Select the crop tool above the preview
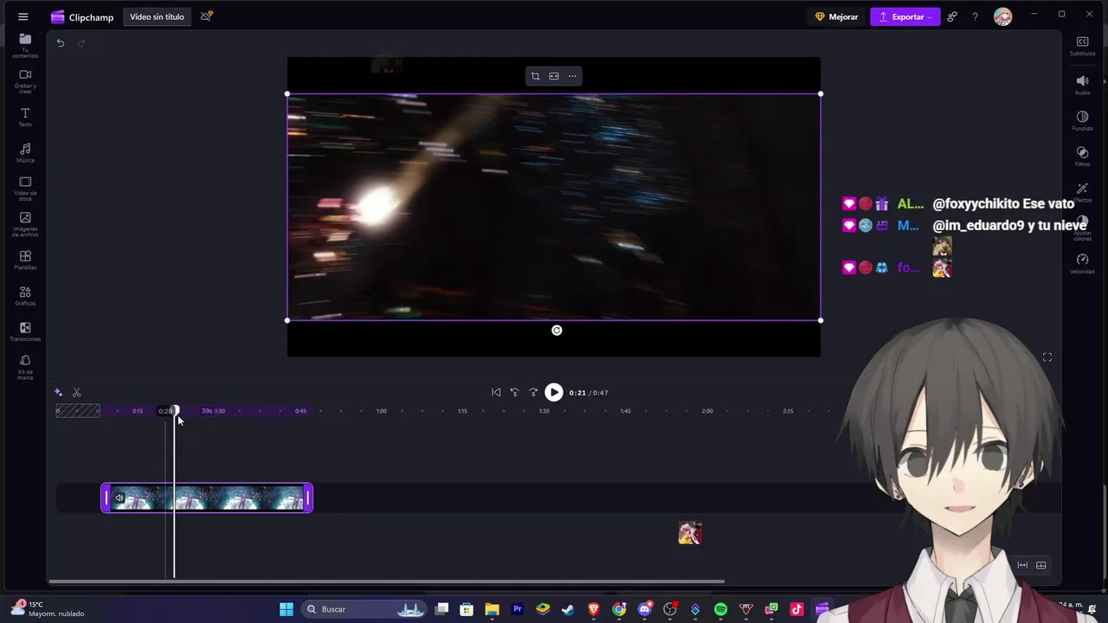 pos(535,76)
